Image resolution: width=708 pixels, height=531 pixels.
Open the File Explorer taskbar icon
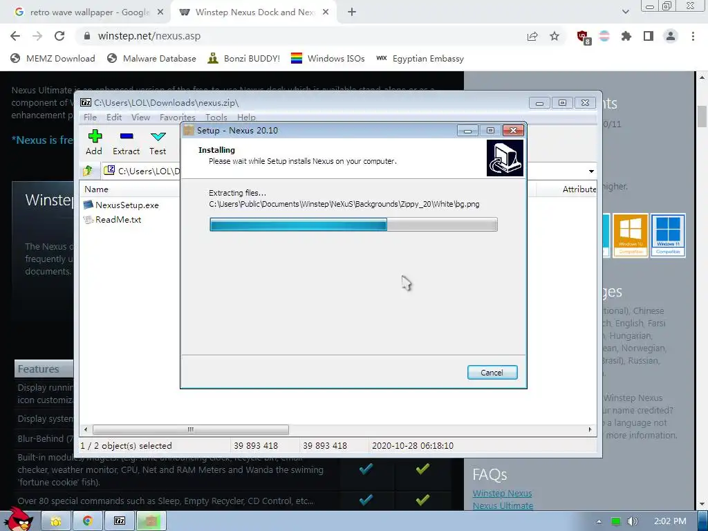[56, 521]
